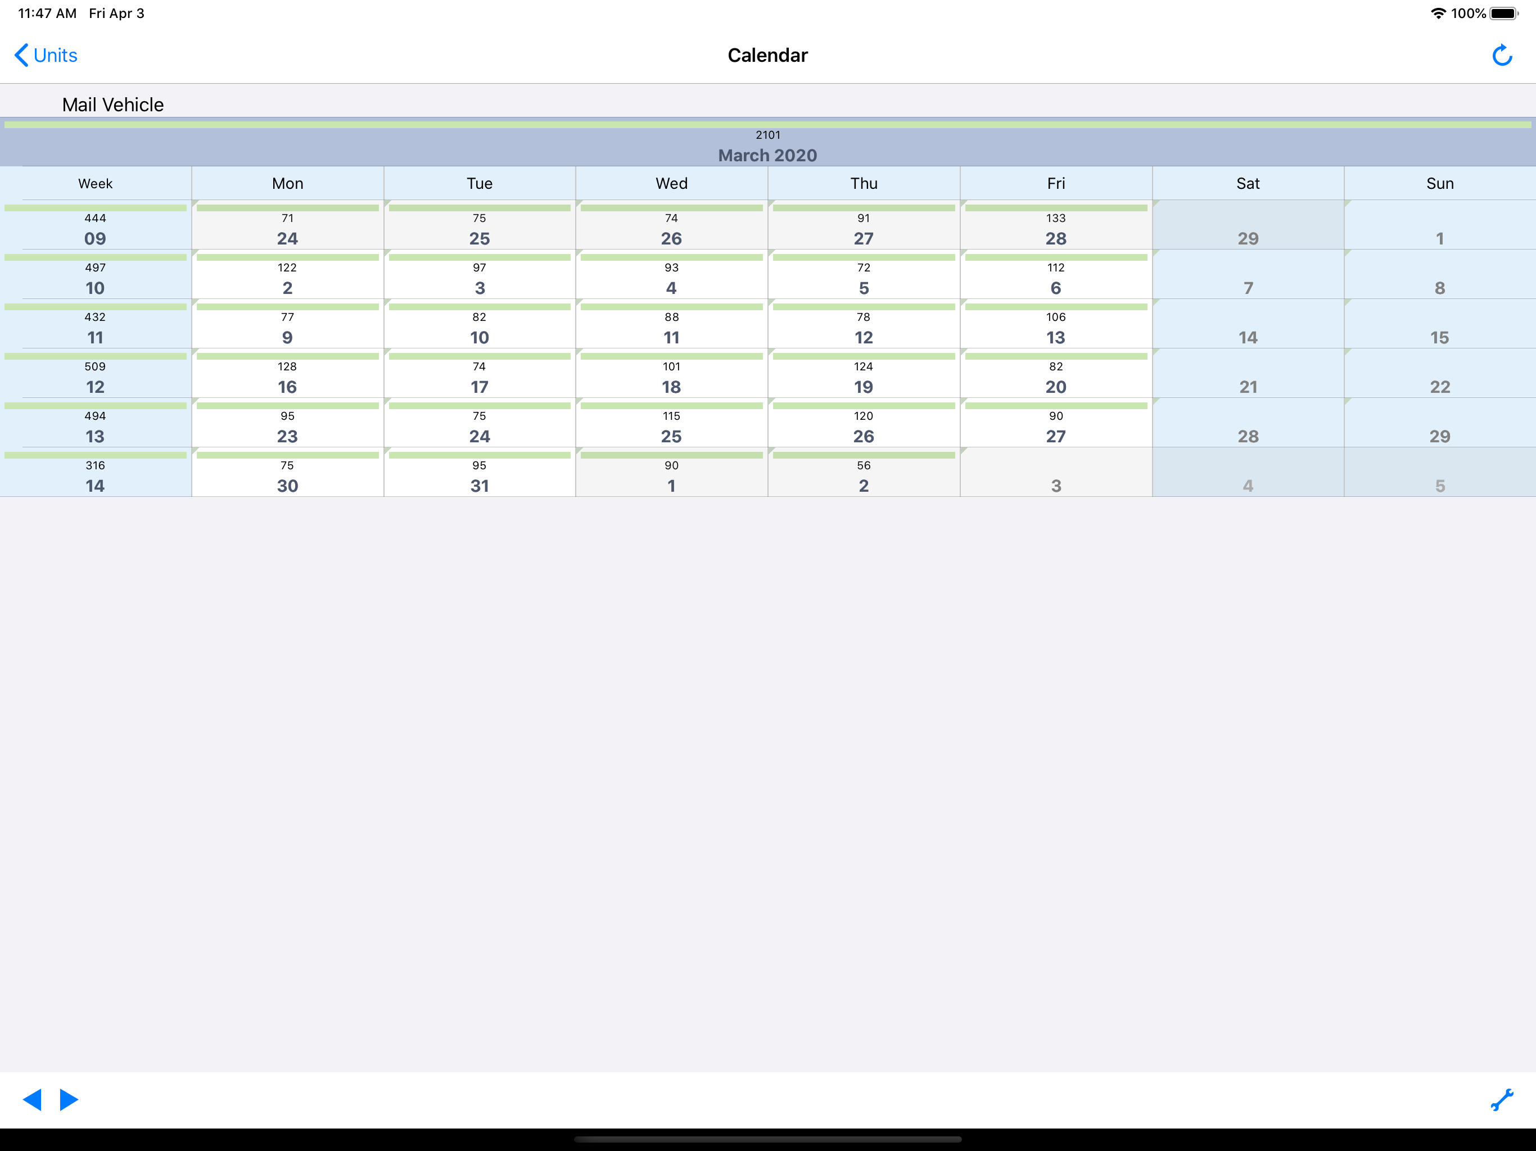This screenshot has height=1151, width=1536.
Task: Open week 14 summary with 316
Action: (96, 472)
